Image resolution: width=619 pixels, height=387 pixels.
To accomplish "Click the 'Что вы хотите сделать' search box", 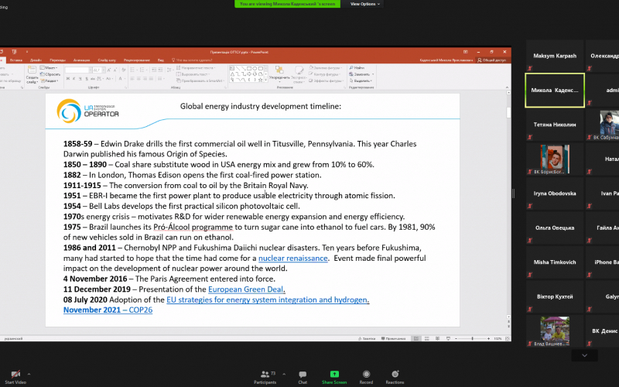I will click(192, 60).
